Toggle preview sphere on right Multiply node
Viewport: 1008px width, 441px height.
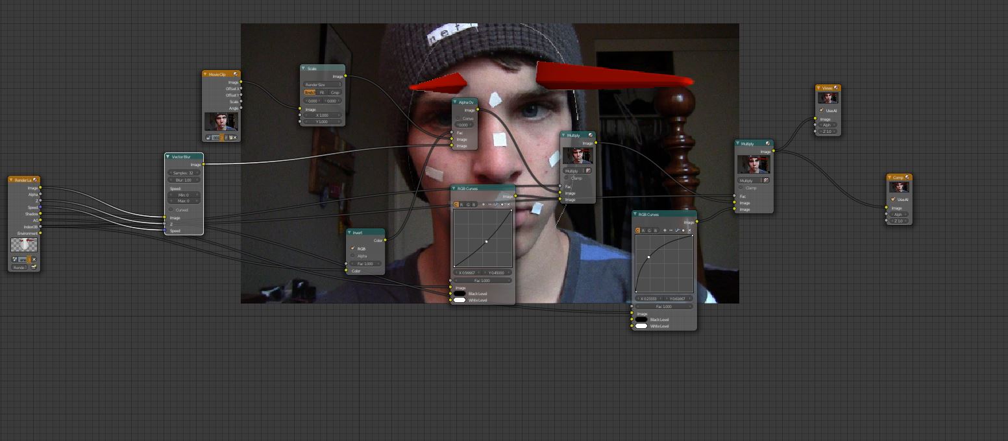click(768, 143)
